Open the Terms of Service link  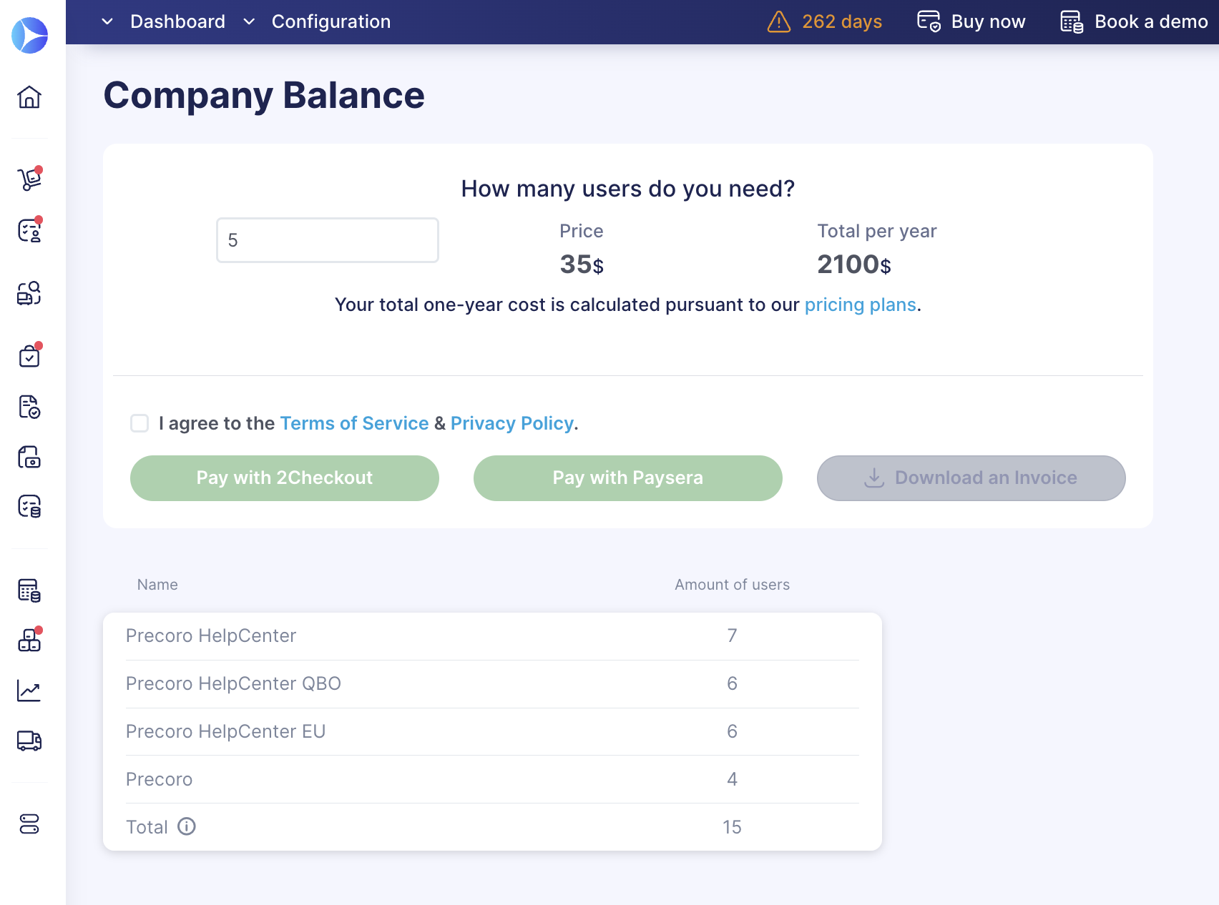click(x=354, y=423)
